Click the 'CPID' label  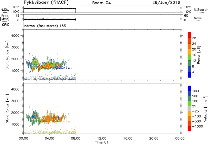pyautogui.click(x=6, y=25)
